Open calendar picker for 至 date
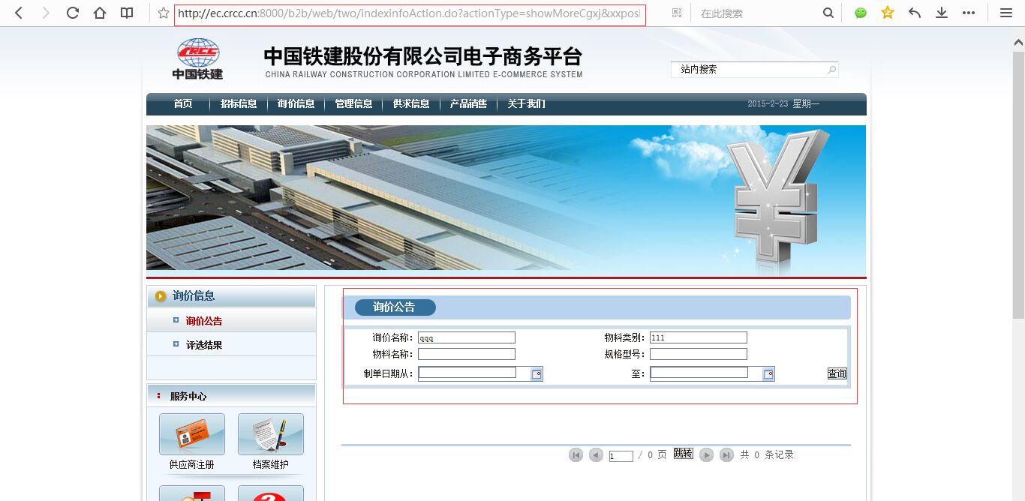The height and width of the screenshot is (501, 1025). tap(768, 374)
